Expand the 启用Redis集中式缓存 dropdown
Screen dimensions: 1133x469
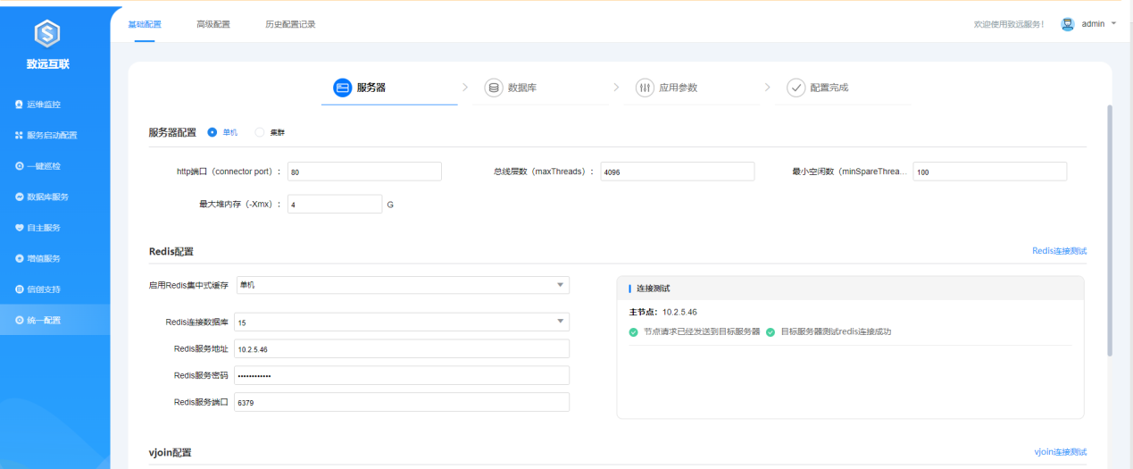click(x=402, y=285)
